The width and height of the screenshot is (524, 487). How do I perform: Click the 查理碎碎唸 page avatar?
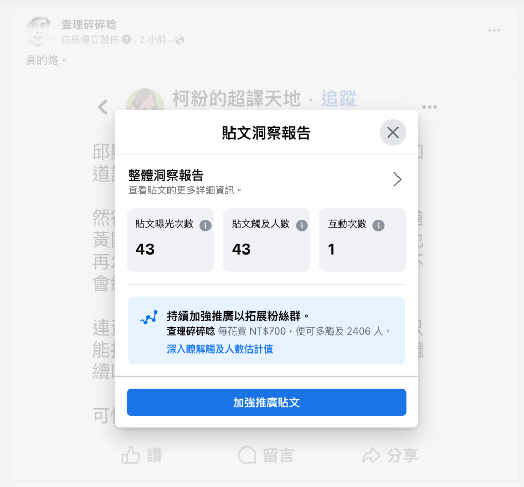point(40,31)
